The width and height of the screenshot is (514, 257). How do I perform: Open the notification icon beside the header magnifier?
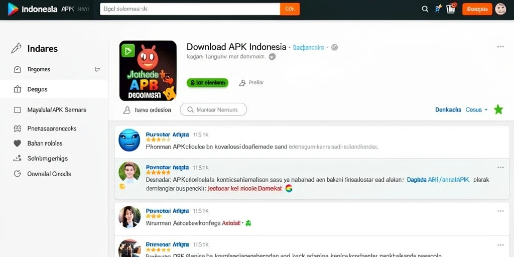tap(438, 9)
